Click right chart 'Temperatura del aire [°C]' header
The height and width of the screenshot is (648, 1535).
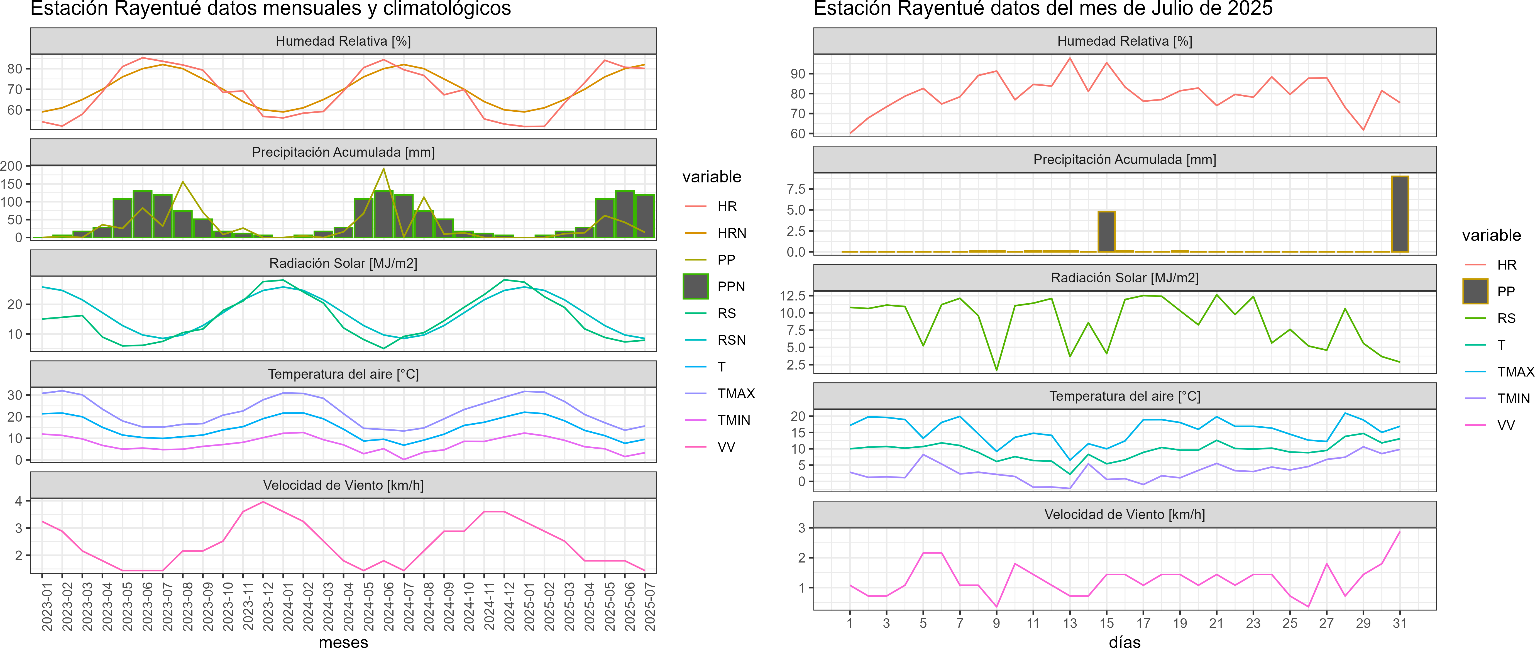tap(1125, 396)
